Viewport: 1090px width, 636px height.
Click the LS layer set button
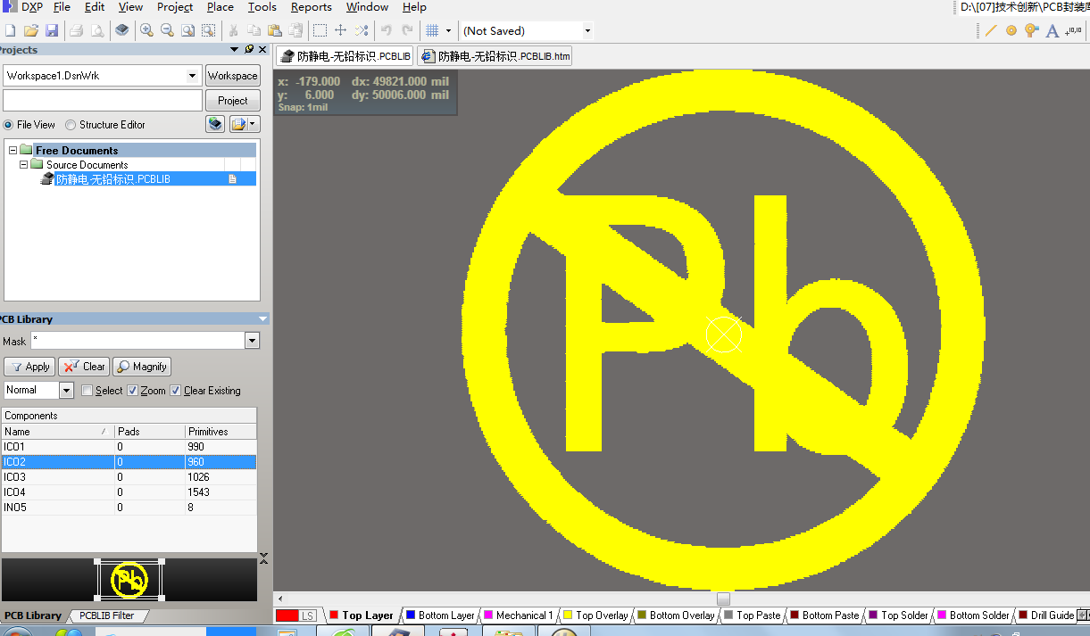click(x=308, y=615)
